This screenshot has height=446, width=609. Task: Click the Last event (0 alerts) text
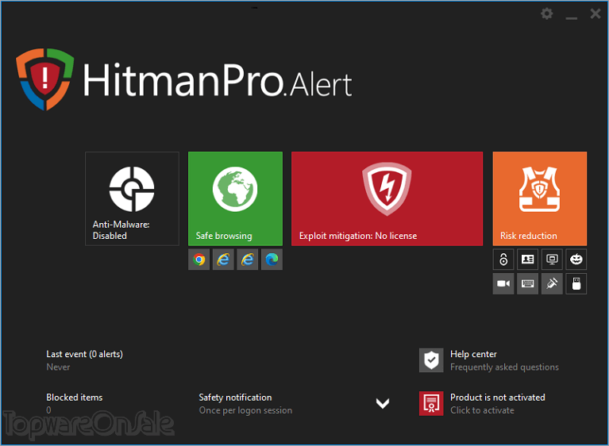[x=84, y=354]
